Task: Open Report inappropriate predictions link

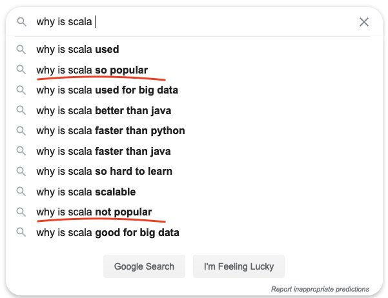Action: pos(320,289)
